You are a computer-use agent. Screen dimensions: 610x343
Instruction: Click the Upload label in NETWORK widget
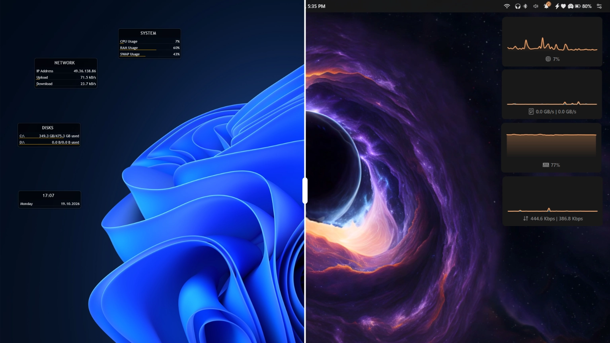click(x=42, y=78)
